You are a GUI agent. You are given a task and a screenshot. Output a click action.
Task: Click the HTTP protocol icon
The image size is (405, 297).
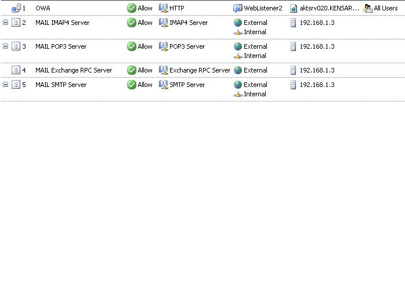(163, 8)
